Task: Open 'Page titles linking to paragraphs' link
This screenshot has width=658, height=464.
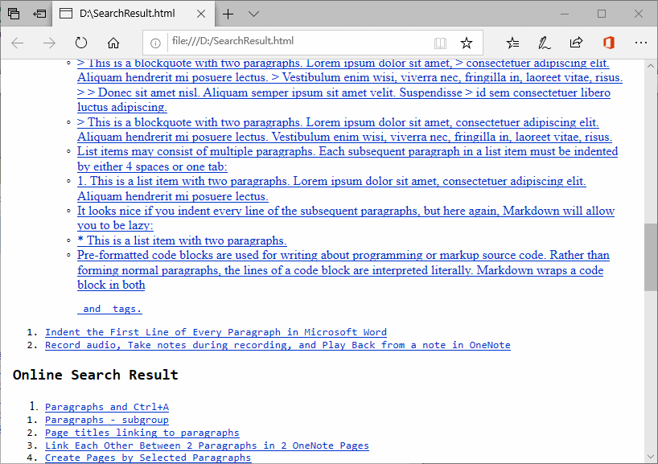Action: pyautogui.click(x=142, y=433)
